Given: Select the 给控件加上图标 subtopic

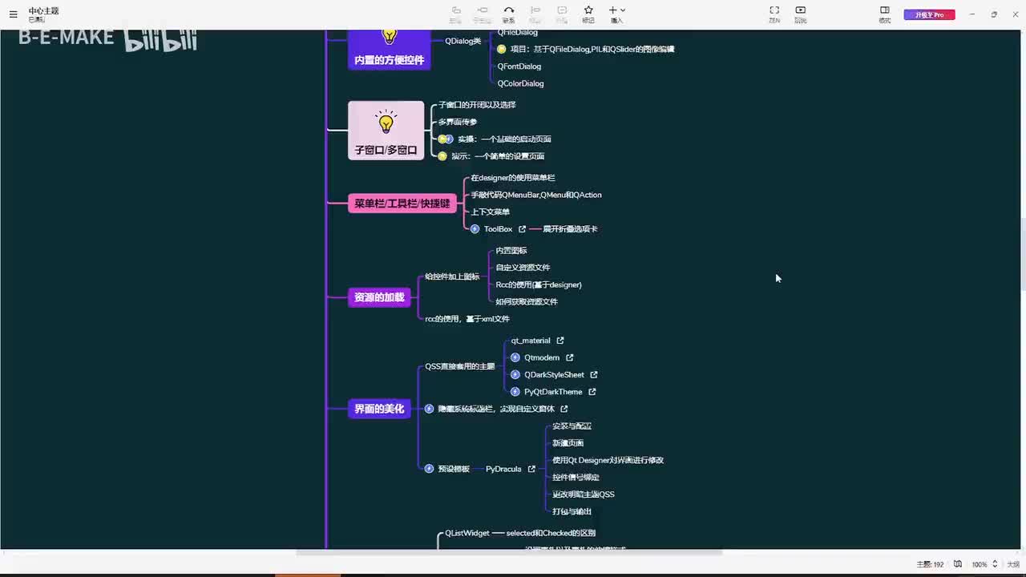Looking at the screenshot, I should point(452,276).
